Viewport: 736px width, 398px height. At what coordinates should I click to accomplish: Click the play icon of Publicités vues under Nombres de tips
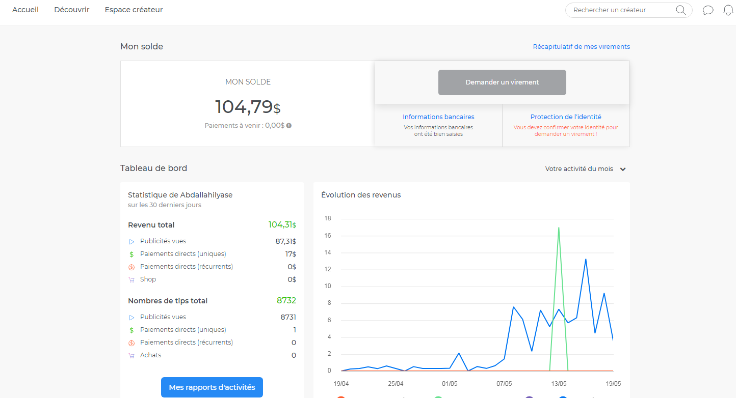click(x=132, y=318)
